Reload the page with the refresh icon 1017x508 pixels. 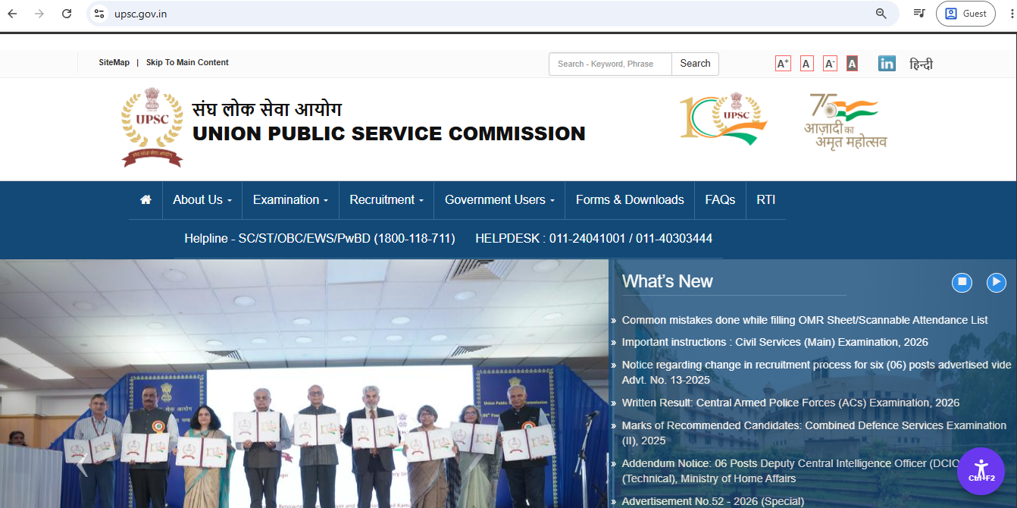(x=67, y=14)
